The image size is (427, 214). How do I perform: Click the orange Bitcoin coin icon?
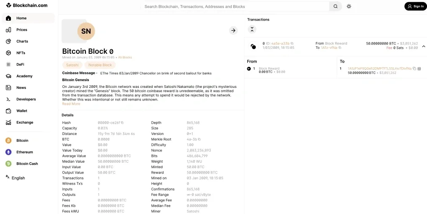point(8,140)
